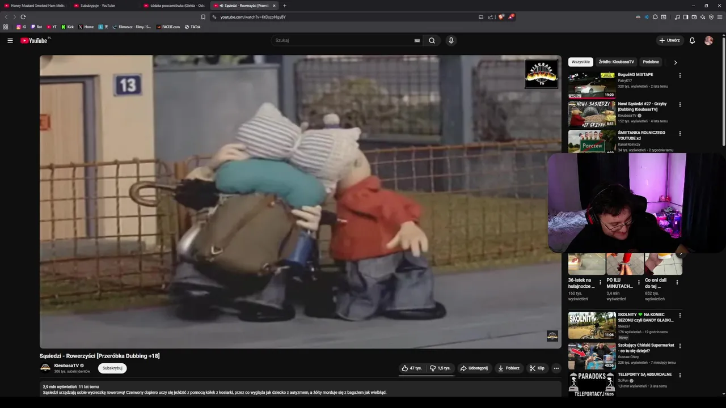Viewport: 726px width, 408px height.
Task: Open the Brave Rewards triangle icon
Action: [510, 17]
